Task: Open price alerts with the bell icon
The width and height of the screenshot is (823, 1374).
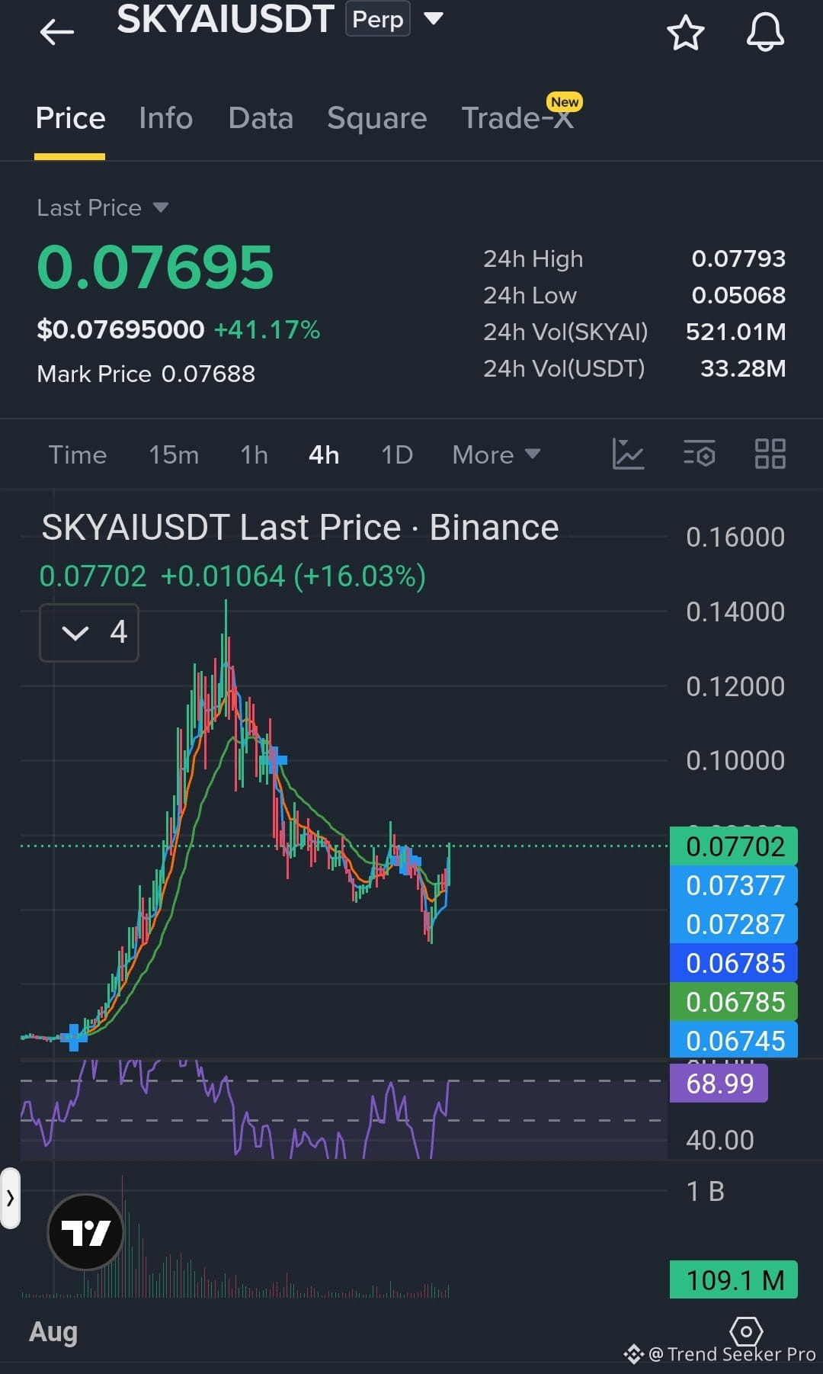Action: point(765,32)
